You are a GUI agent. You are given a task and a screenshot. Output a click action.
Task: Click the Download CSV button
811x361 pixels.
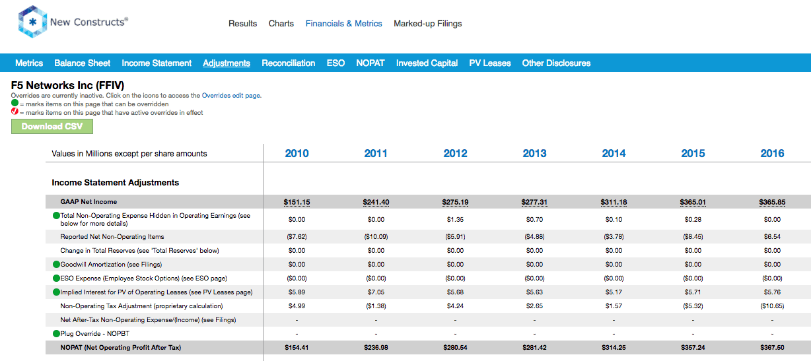(52, 127)
